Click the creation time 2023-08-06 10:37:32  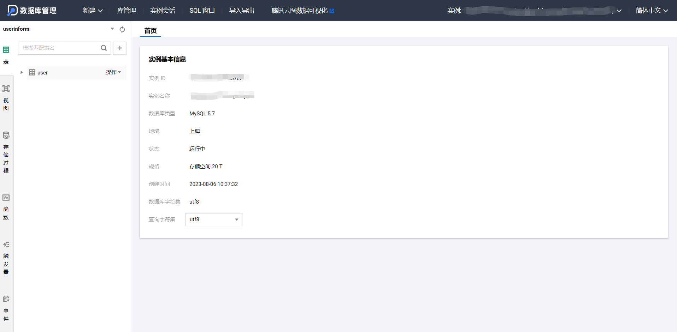(x=214, y=184)
